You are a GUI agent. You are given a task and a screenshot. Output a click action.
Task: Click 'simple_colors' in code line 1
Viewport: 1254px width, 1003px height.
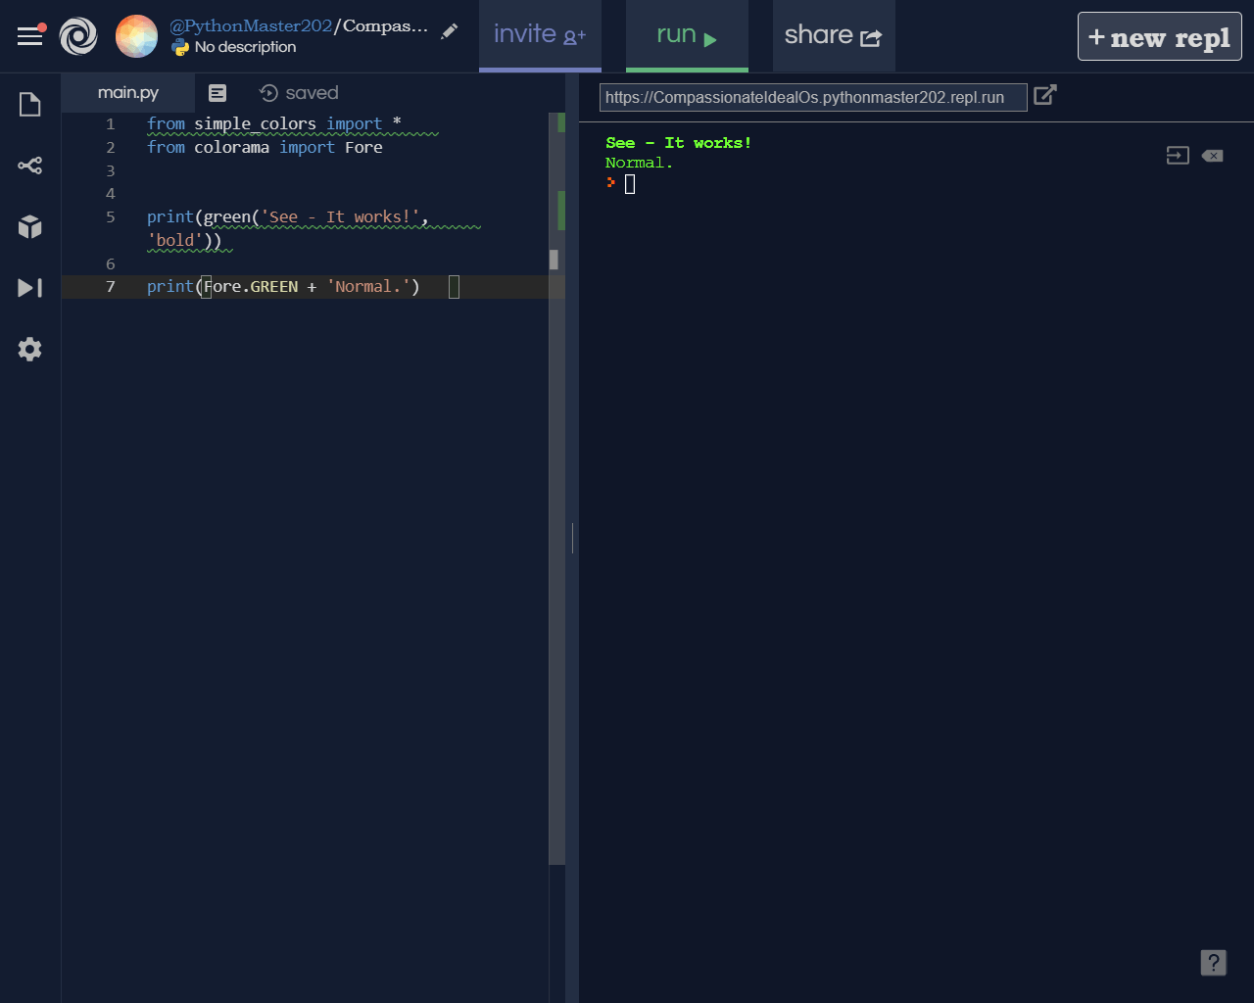coord(255,124)
